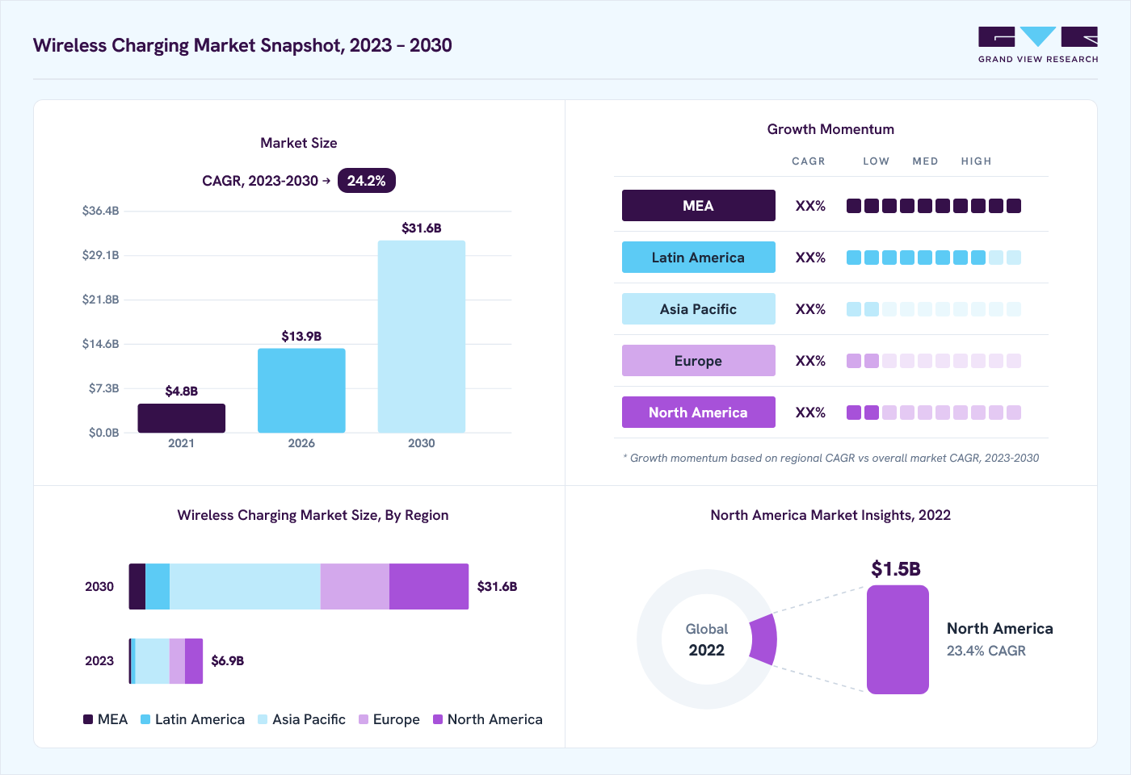
Task: Click the XX% value in Europe row
Action: click(x=810, y=361)
